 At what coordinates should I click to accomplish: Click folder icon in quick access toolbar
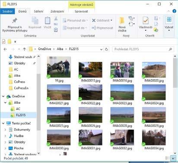pos(10,42)
